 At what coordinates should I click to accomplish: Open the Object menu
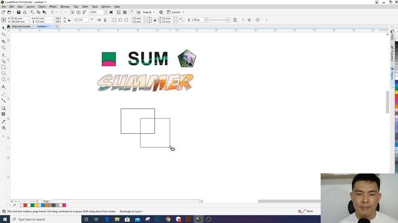[x=42, y=7]
